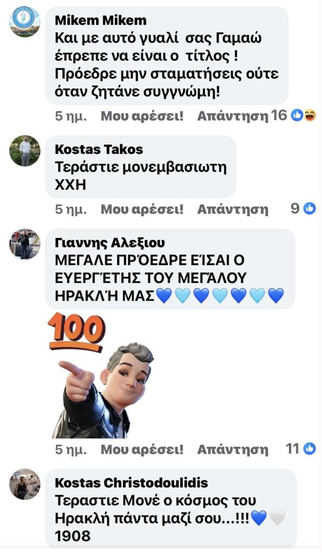Viewport: 322px width, 552px height.
Task: Open Kostas Christodoulidis's profile picture
Action: [x=25, y=484]
